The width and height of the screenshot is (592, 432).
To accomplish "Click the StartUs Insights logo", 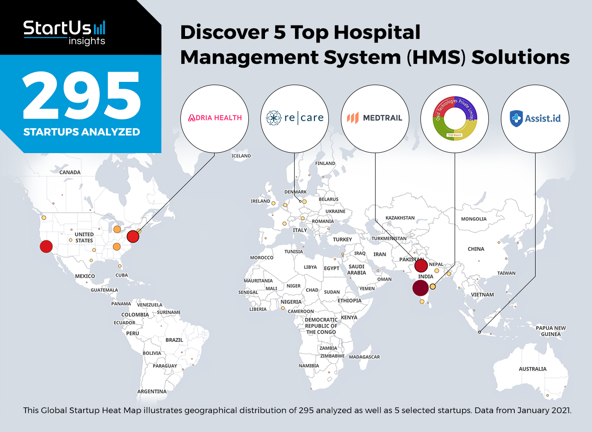I will click(64, 32).
